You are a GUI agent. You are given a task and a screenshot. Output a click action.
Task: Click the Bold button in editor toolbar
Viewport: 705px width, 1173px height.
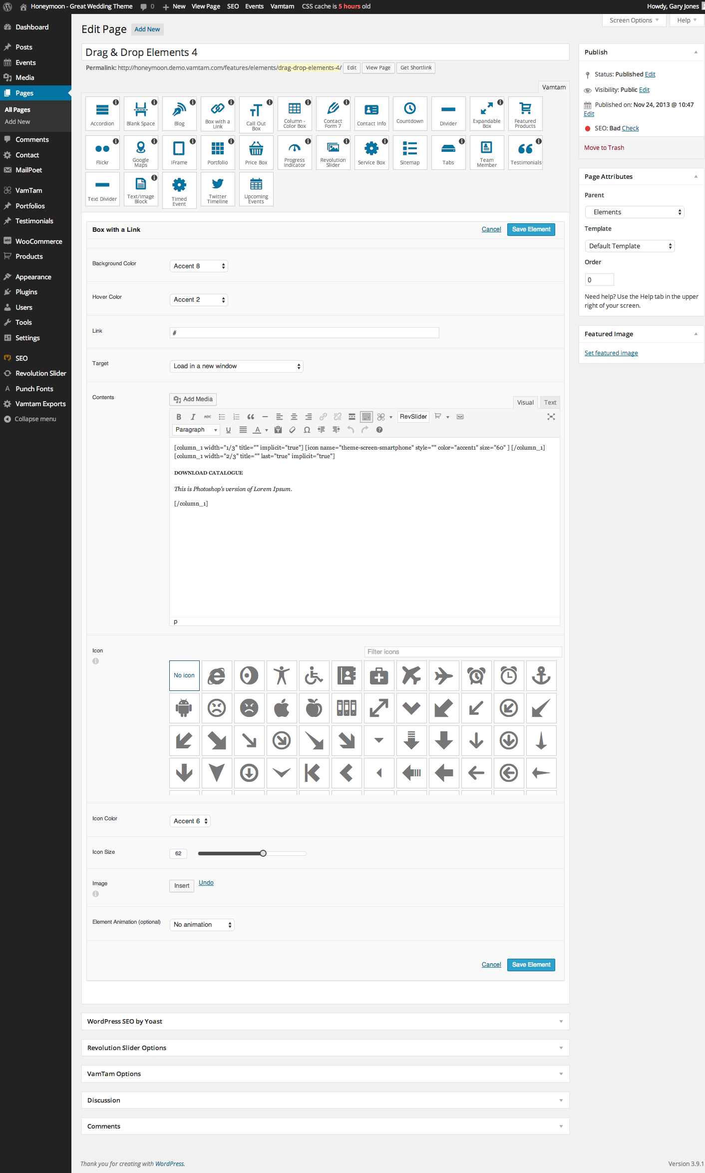pos(179,417)
